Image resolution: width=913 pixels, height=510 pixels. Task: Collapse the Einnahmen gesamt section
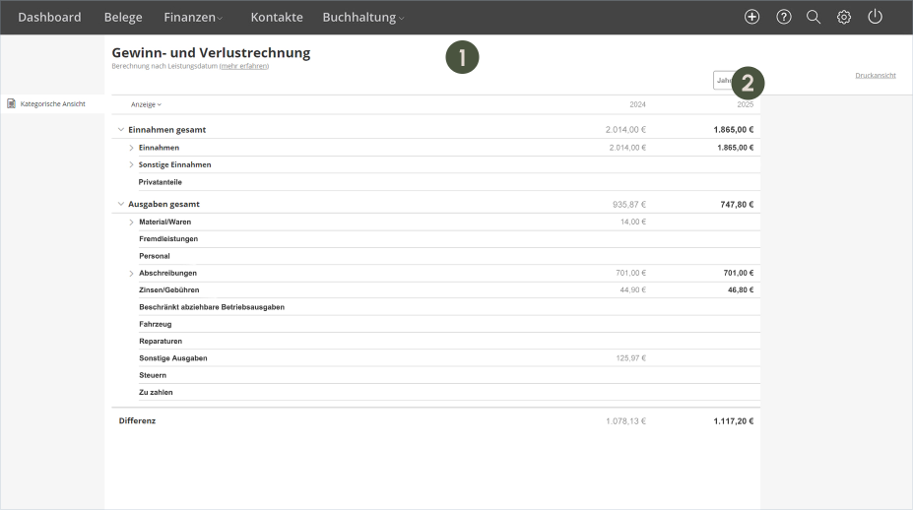tap(121, 129)
